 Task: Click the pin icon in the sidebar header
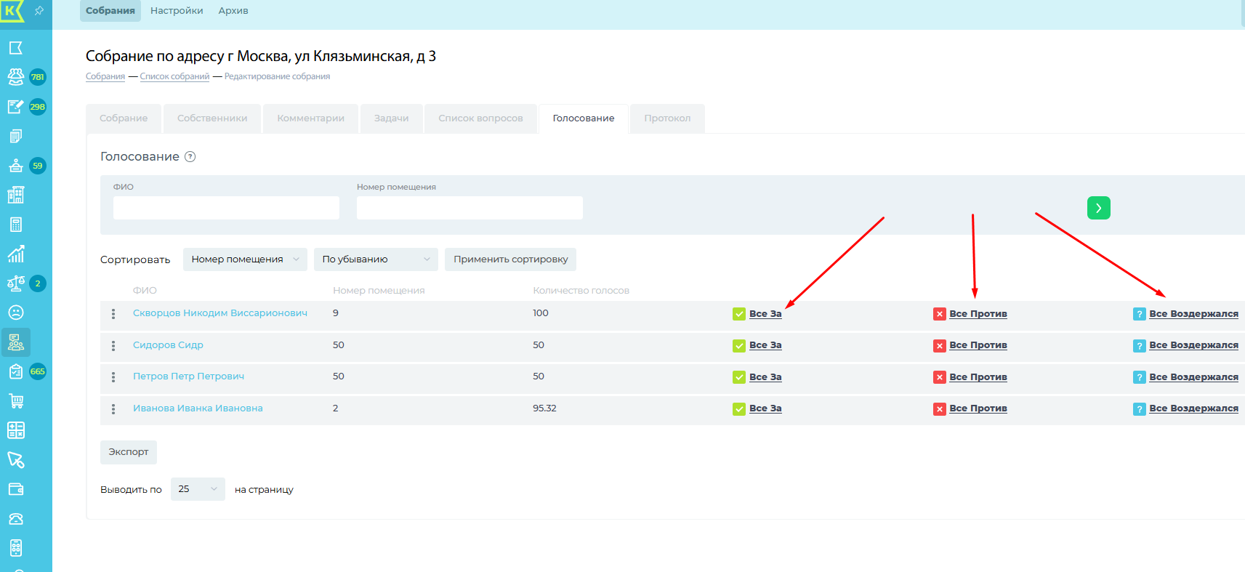(39, 11)
